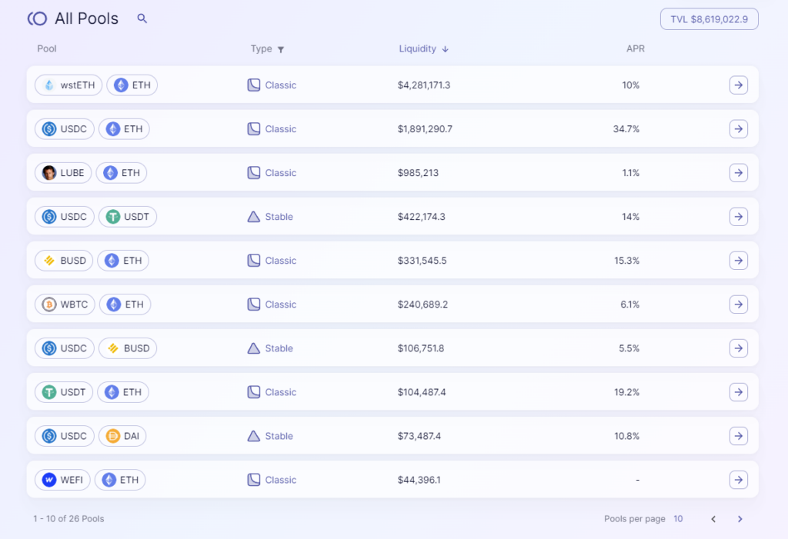Open the USDC/DAI pool arrow button
The height and width of the screenshot is (539, 788).
[x=738, y=436]
